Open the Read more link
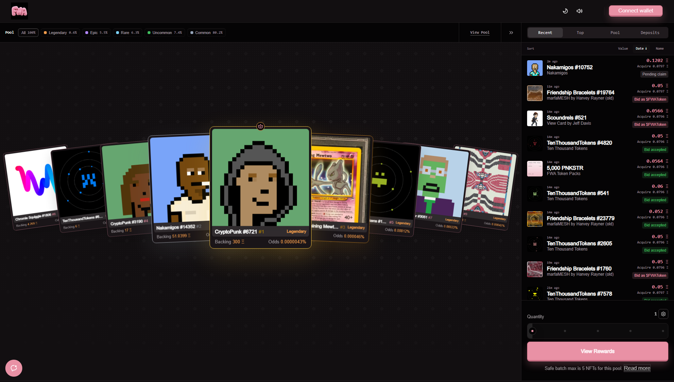This screenshot has width=674, height=382. 637,368
